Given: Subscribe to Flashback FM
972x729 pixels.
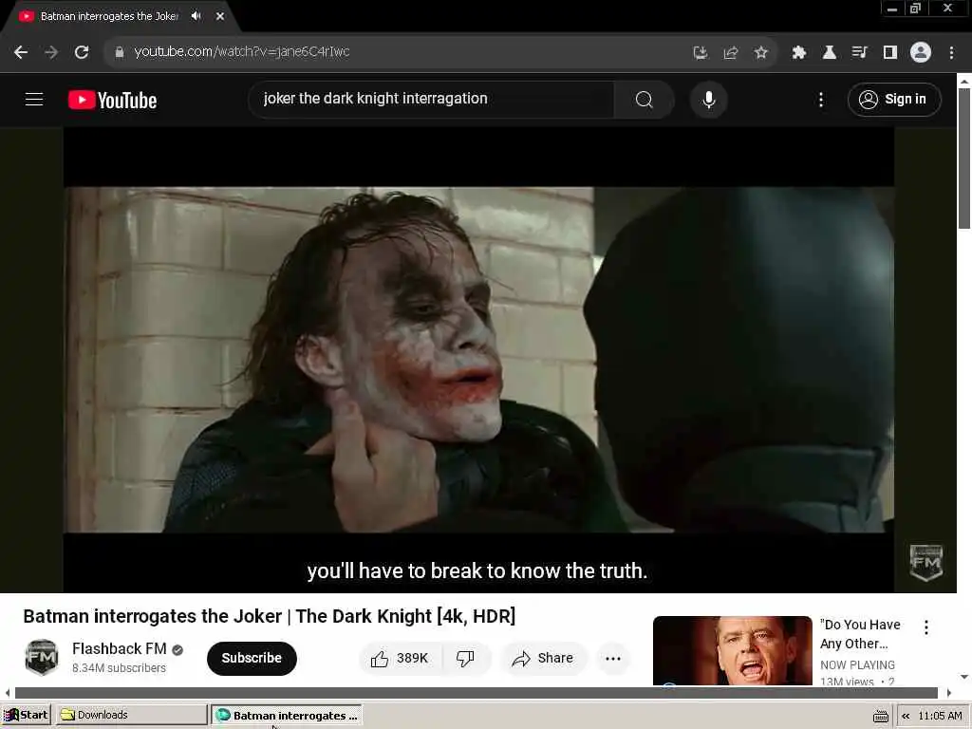Looking at the screenshot, I should click(252, 658).
